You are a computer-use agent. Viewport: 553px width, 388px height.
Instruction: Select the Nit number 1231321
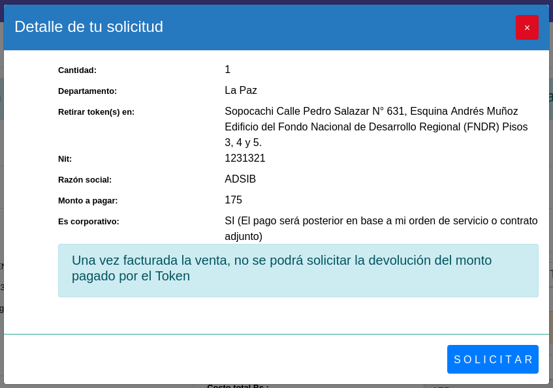click(x=245, y=158)
